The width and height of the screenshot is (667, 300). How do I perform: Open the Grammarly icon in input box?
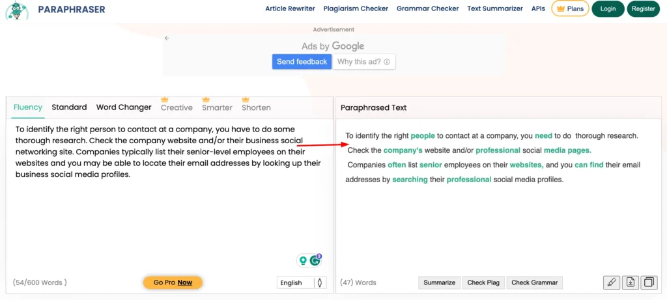click(315, 260)
